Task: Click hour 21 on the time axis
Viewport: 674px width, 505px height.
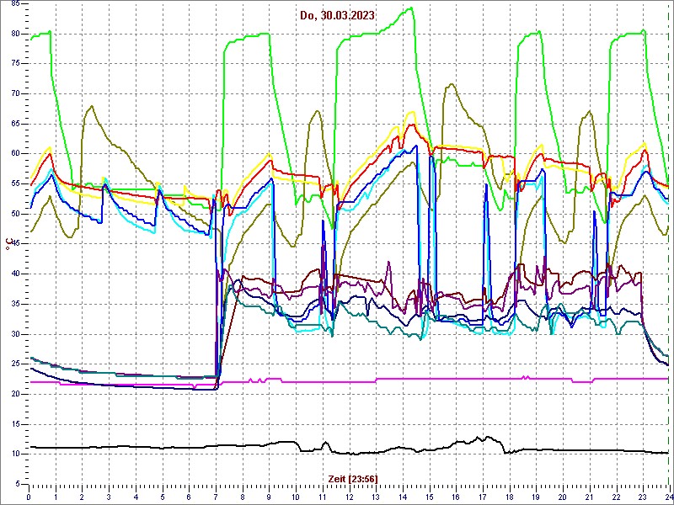Action: 589,495
